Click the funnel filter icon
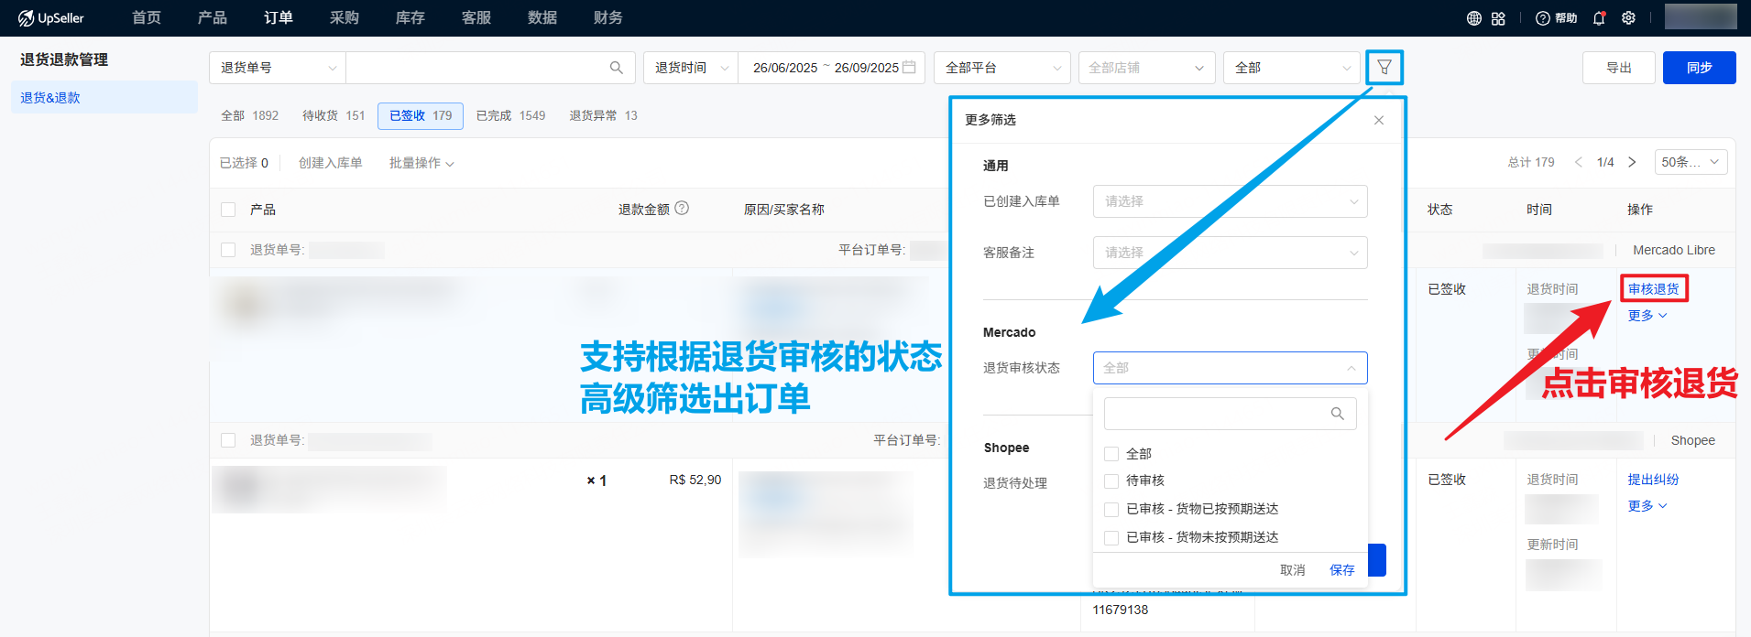 pos(1384,67)
